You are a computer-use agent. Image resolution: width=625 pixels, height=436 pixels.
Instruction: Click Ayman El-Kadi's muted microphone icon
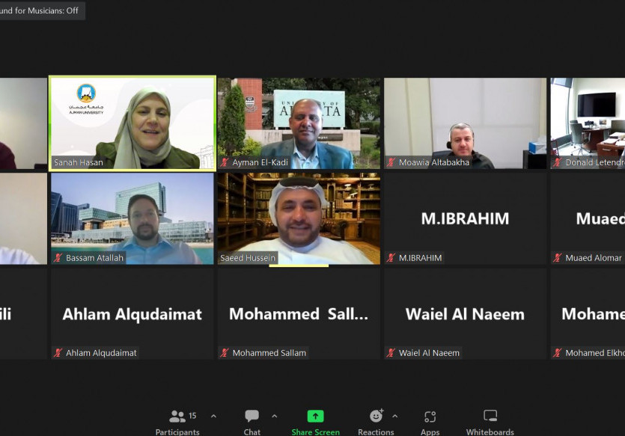225,162
